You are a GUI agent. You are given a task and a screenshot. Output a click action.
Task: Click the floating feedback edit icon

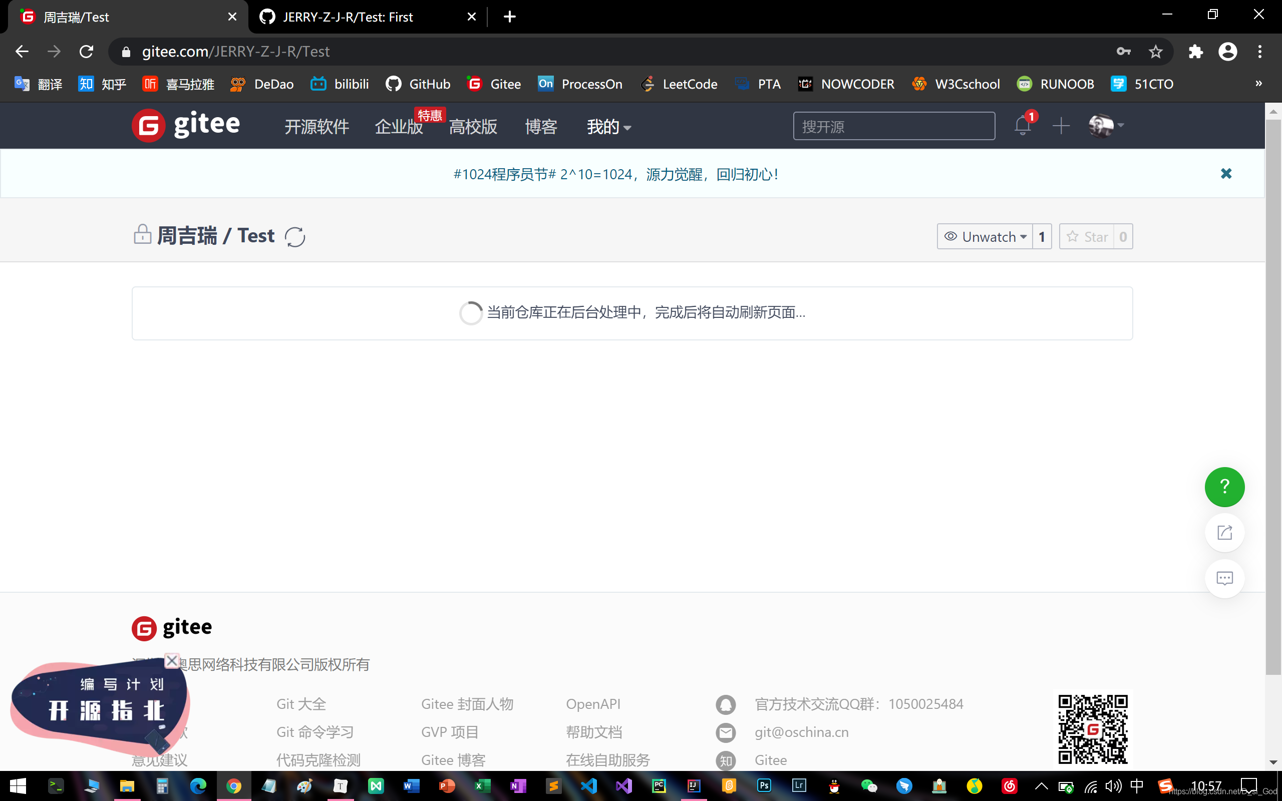(1224, 532)
